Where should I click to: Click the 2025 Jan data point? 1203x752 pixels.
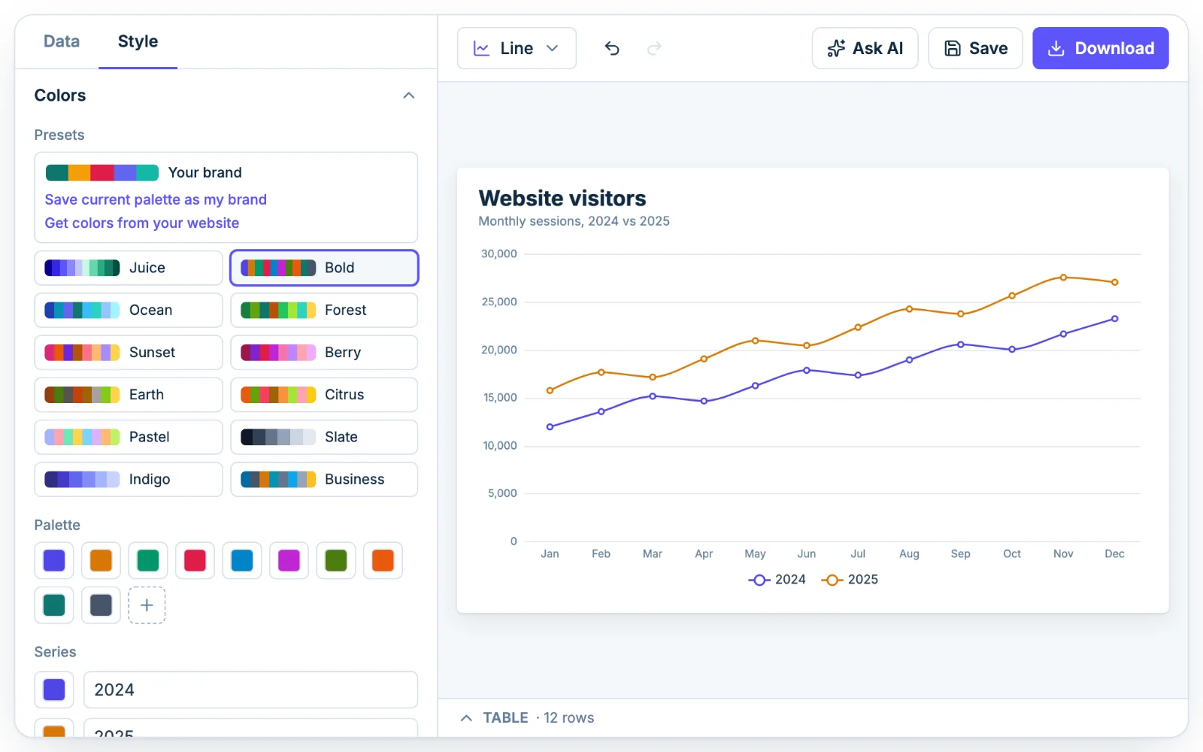pyautogui.click(x=550, y=390)
